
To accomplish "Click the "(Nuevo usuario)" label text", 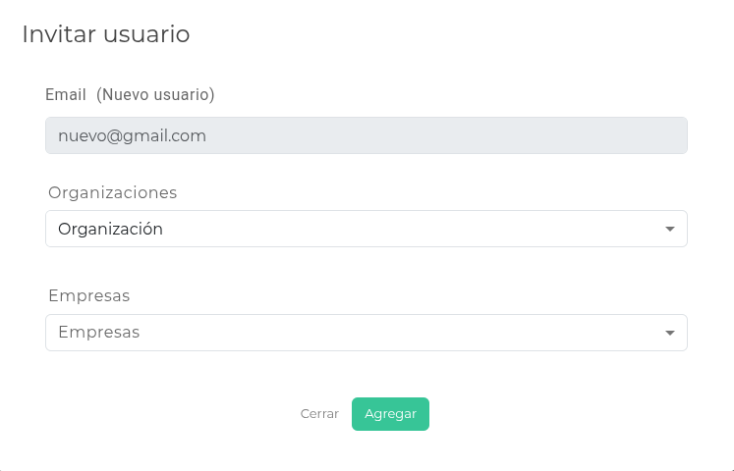I will point(155,95).
